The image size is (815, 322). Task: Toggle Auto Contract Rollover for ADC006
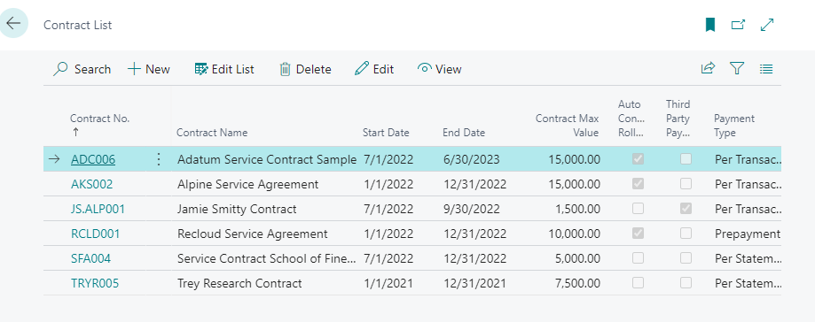pyautogui.click(x=638, y=159)
